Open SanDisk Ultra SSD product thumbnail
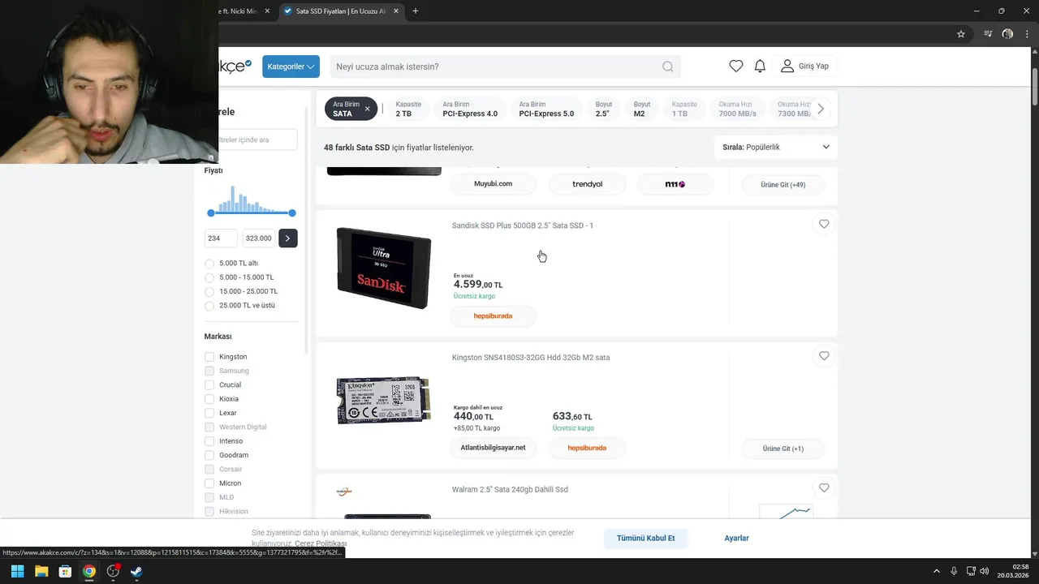This screenshot has height=584, width=1039. point(384,268)
